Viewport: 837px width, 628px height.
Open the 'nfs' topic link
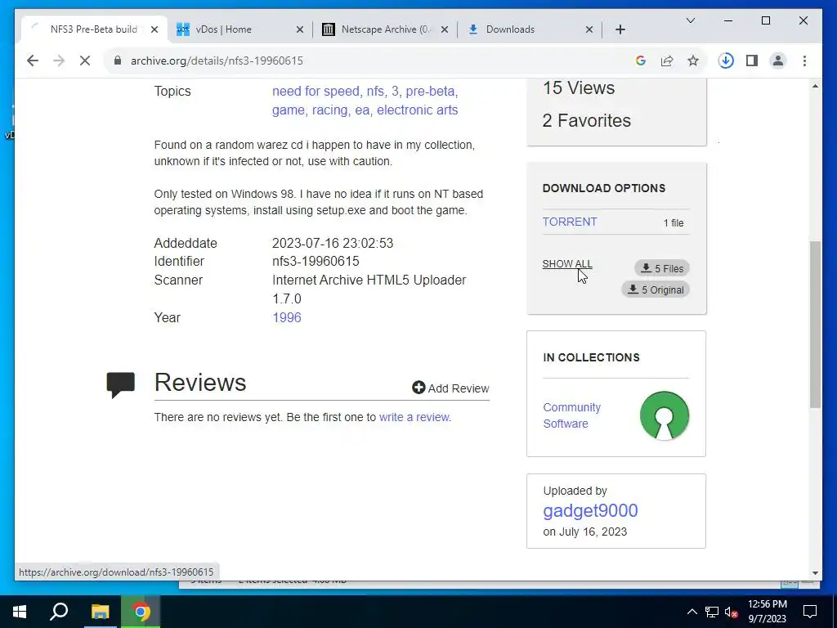pos(375,92)
